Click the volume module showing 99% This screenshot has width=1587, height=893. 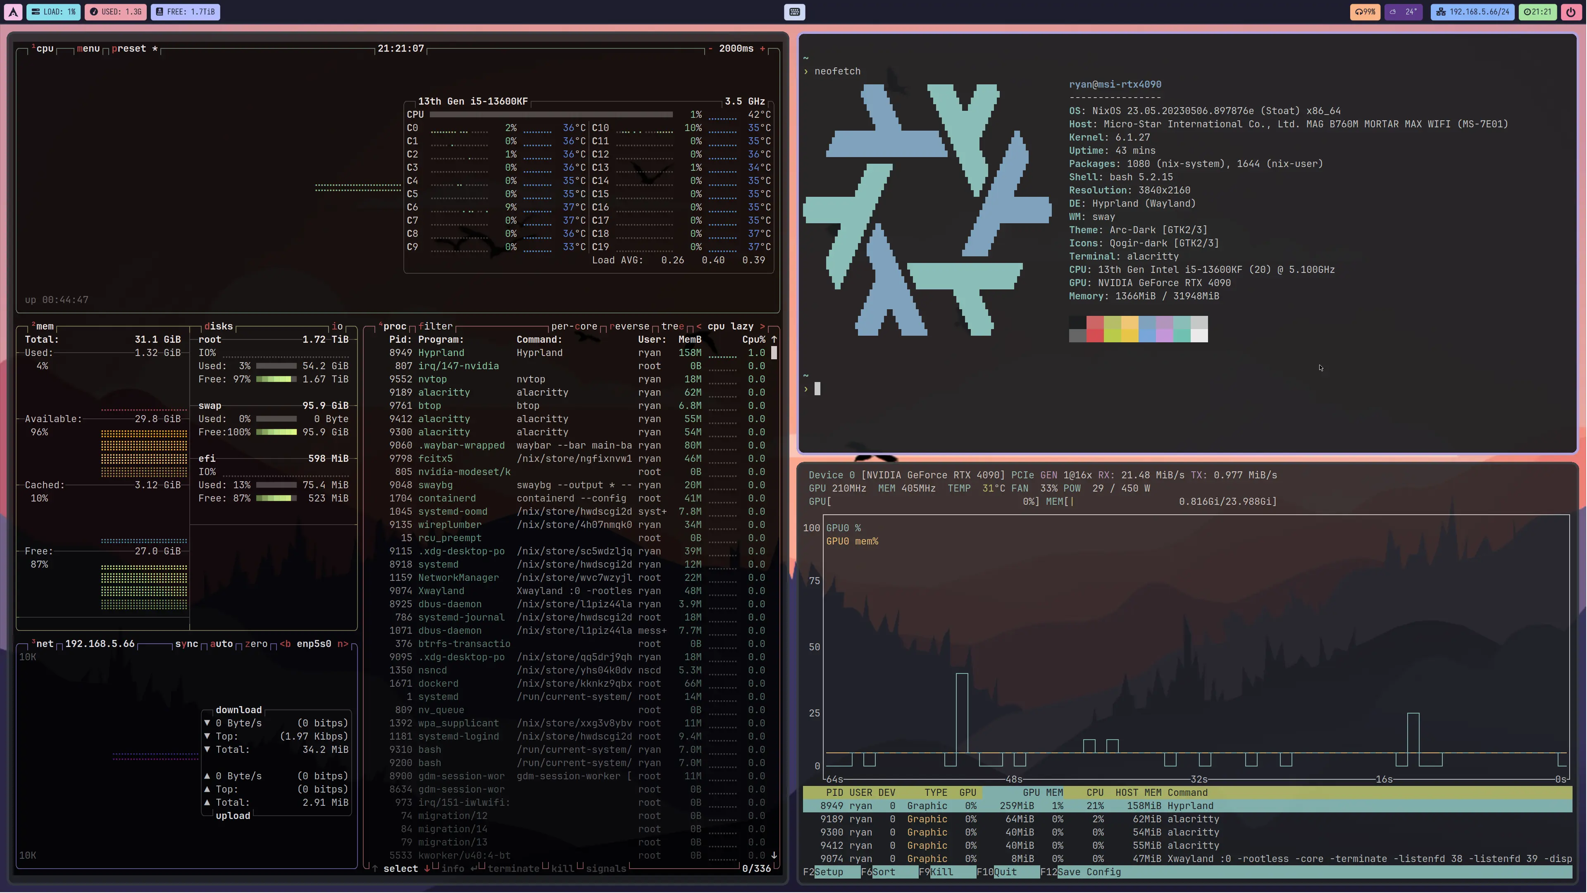tap(1365, 12)
